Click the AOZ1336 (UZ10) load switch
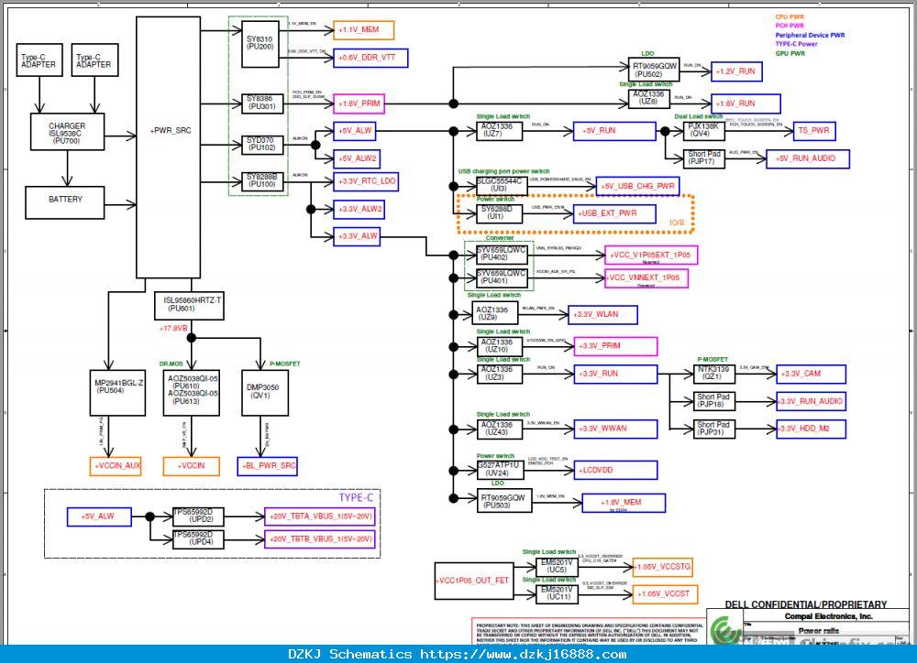Image resolution: width=917 pixels, height=663 pixels. pyautogui.click(x=500, y=346)
